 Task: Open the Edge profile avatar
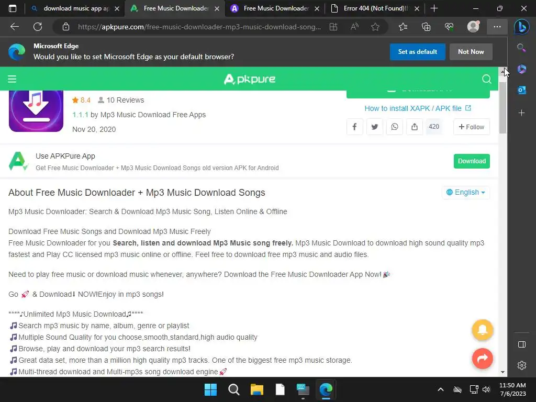473,26
